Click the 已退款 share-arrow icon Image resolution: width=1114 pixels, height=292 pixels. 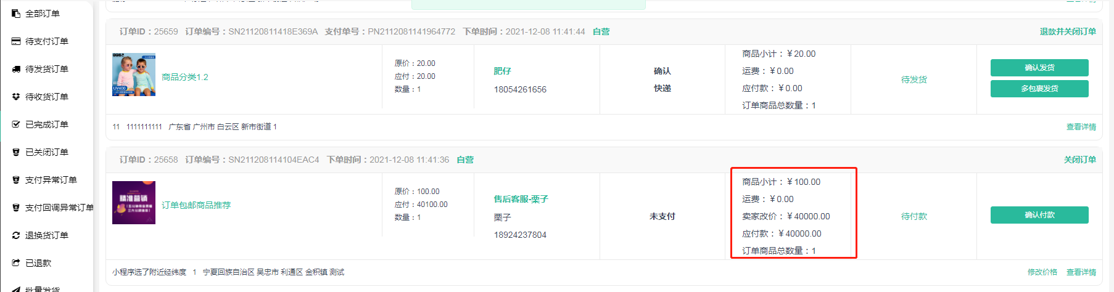16,263
